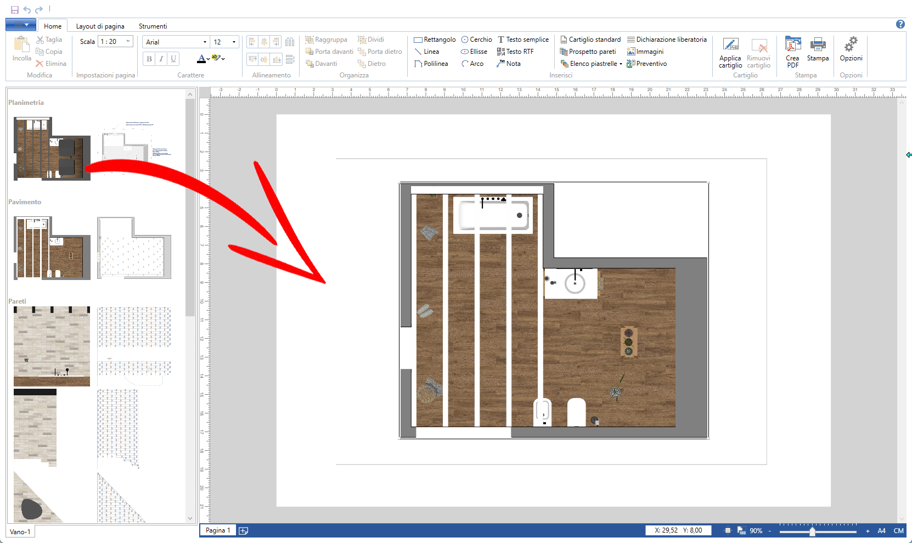912x543 pixels.
Task: Open highlight color dropdown arrow
Action: (223, 59)
